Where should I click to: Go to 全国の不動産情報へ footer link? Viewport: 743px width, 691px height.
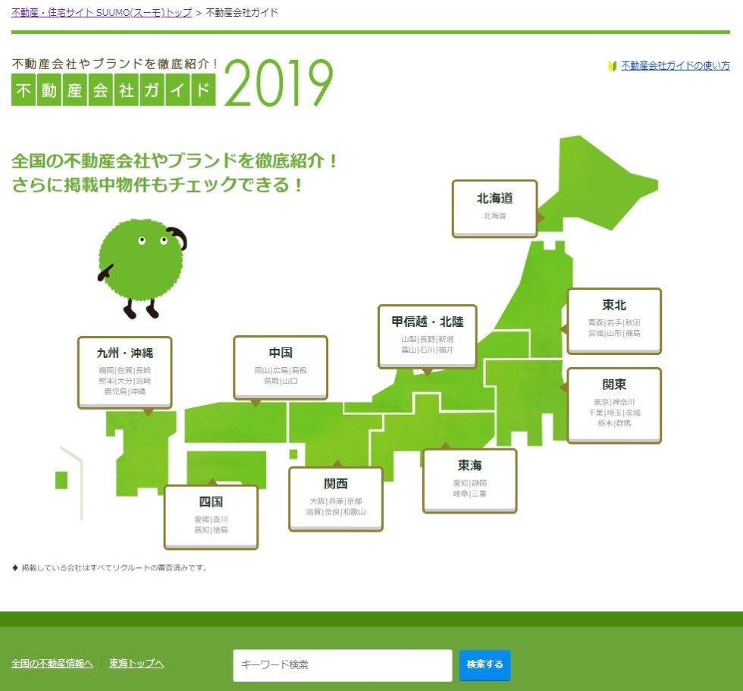(52, 663)
